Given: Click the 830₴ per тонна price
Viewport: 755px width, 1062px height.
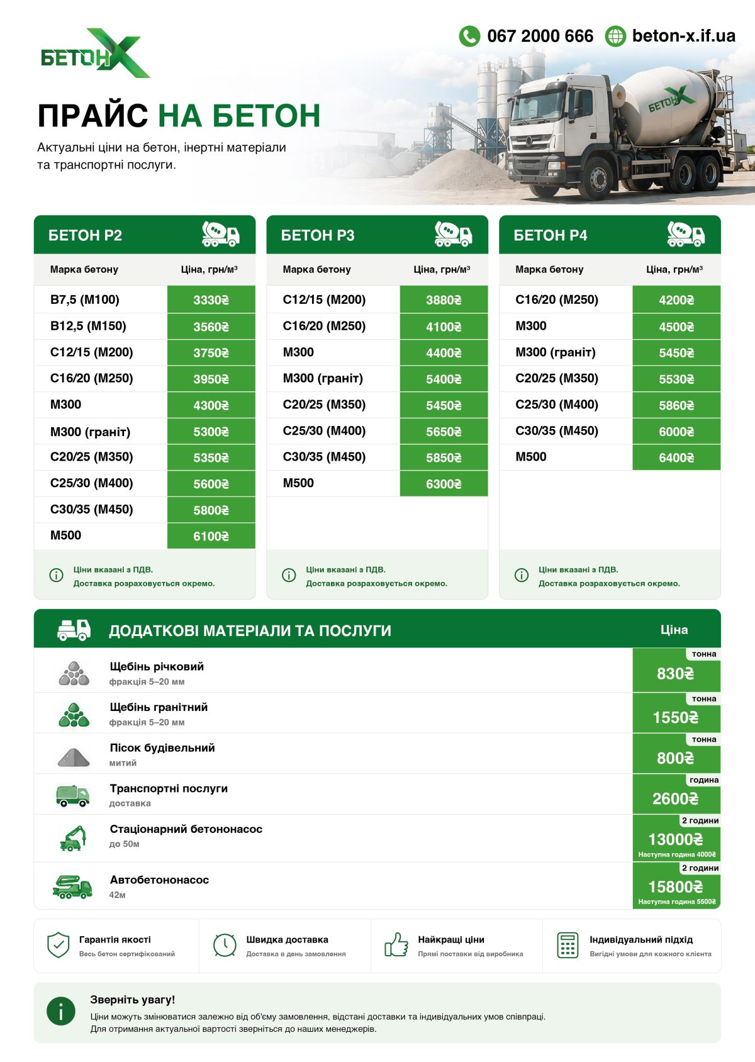Looking at the screenshot, I should point(676,674).
